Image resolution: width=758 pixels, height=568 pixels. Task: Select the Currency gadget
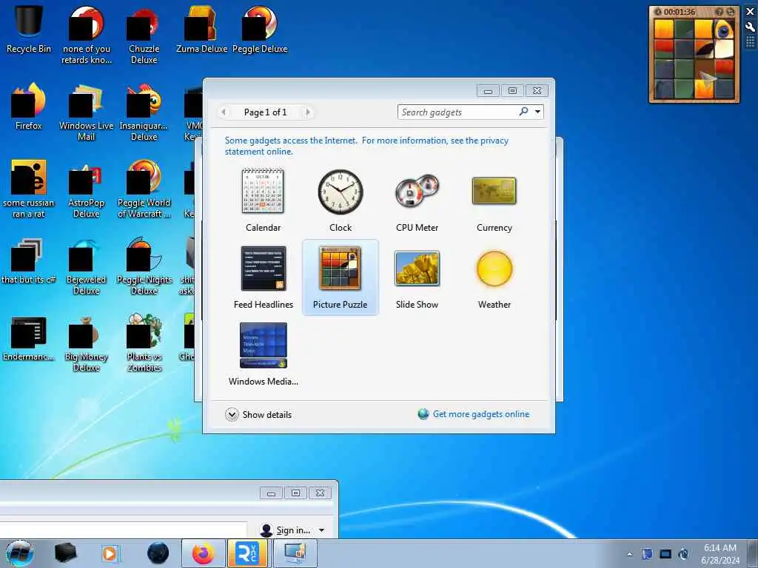click(494, 200)
